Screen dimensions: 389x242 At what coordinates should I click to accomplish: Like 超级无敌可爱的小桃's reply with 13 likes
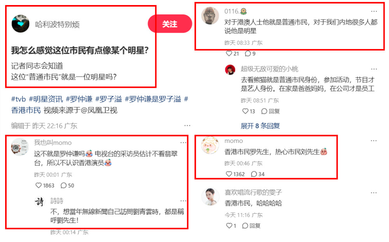pos(249,111)
